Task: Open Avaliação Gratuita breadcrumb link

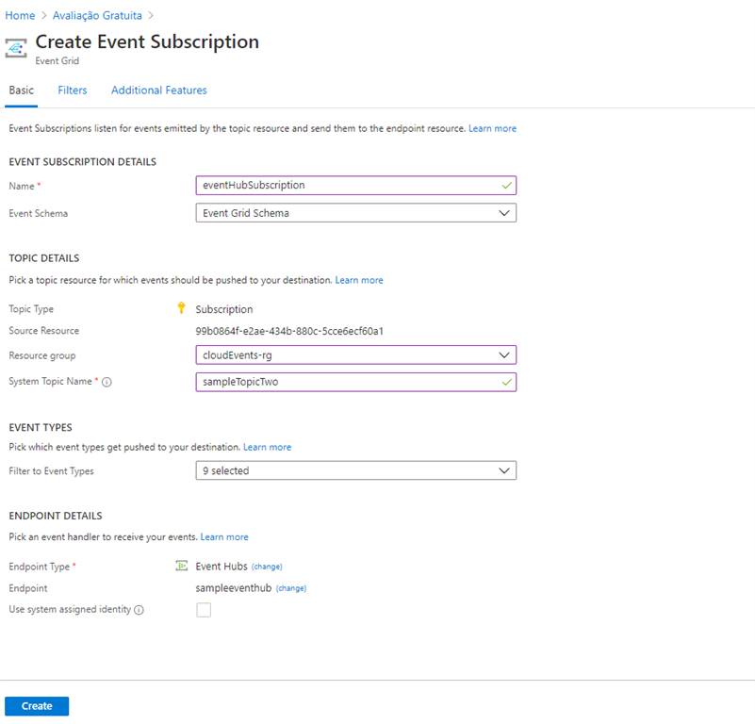Action: tap(96, 16)
